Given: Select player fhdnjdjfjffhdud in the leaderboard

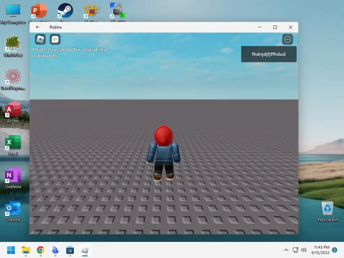Looking at the screenshot, I should [269, 54].
